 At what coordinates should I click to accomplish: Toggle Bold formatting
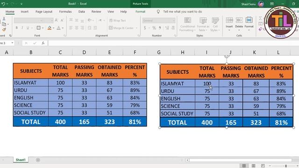(x=17, y=28)
